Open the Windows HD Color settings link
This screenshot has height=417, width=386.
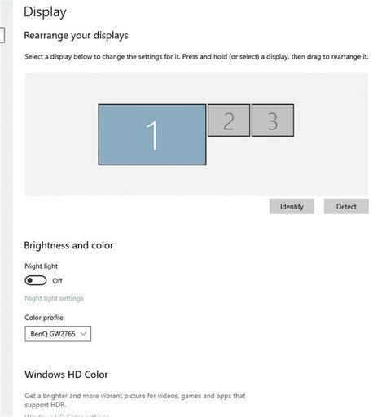(x=67, y=415)
